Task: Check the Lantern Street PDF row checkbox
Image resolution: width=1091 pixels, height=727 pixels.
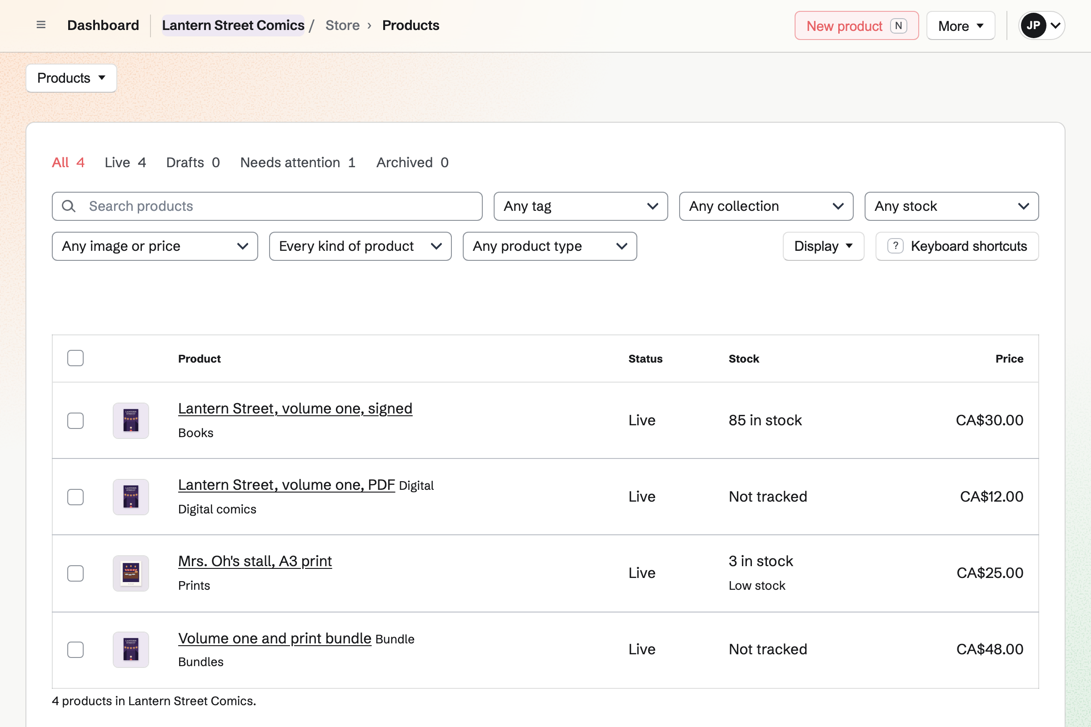Action: tap(75, 497)
